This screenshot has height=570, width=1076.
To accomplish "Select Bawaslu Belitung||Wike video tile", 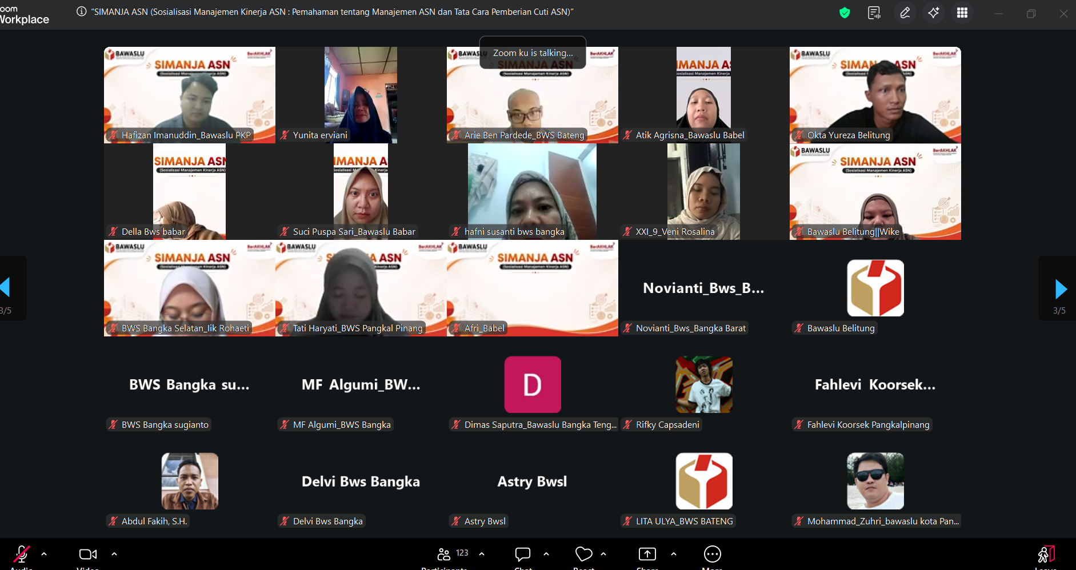I will point(875,191).
